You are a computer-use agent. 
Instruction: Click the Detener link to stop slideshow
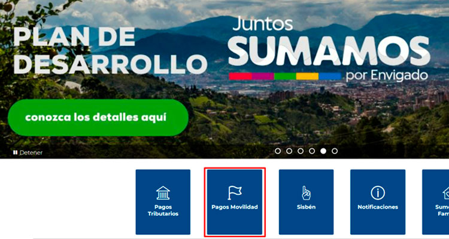point(31,153)
